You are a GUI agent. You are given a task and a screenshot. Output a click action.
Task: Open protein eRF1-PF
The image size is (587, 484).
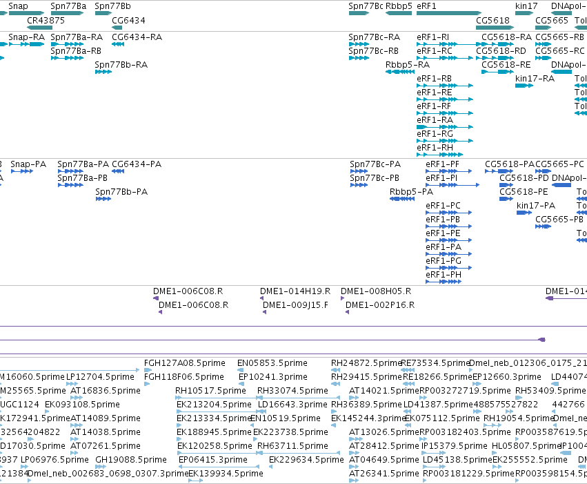[449, 171]
